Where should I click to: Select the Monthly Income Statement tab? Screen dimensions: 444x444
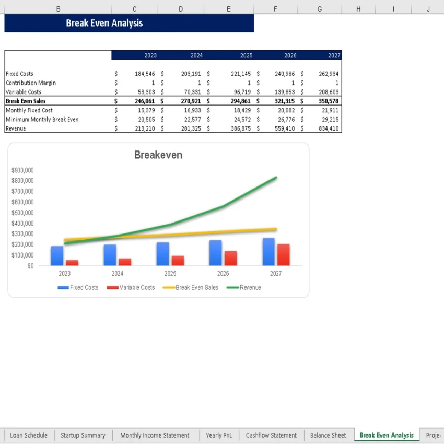tap(155, 435)
